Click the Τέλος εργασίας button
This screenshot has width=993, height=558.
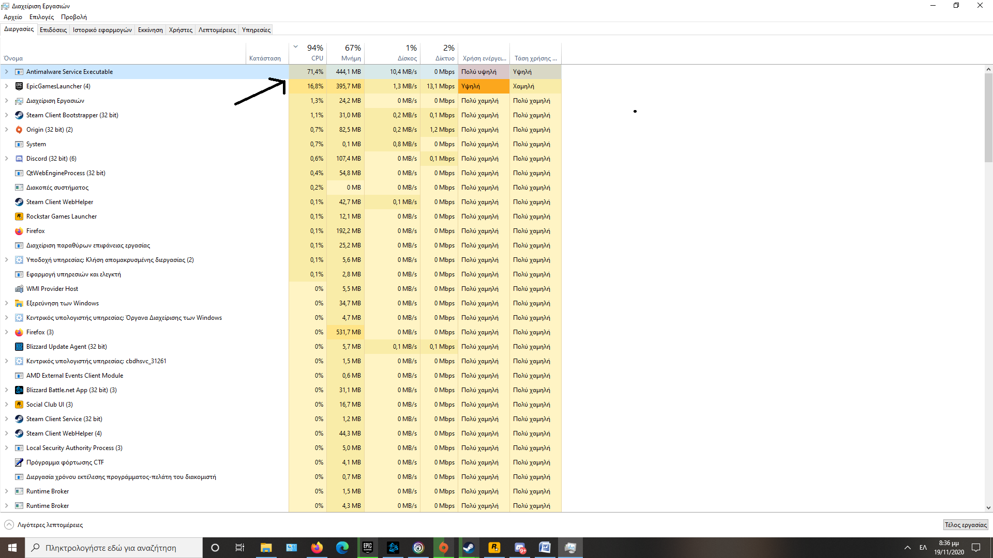(966, 525)
